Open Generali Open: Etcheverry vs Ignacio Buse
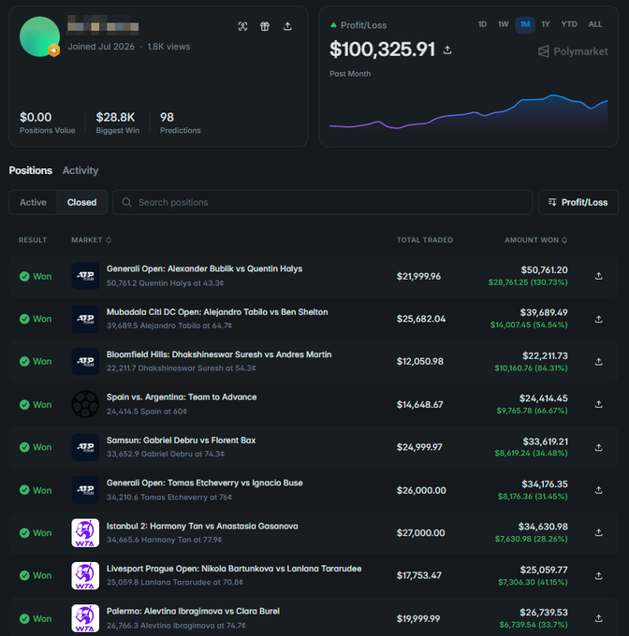The height and width of the screenshot is (636, 629). coord(205,483)
